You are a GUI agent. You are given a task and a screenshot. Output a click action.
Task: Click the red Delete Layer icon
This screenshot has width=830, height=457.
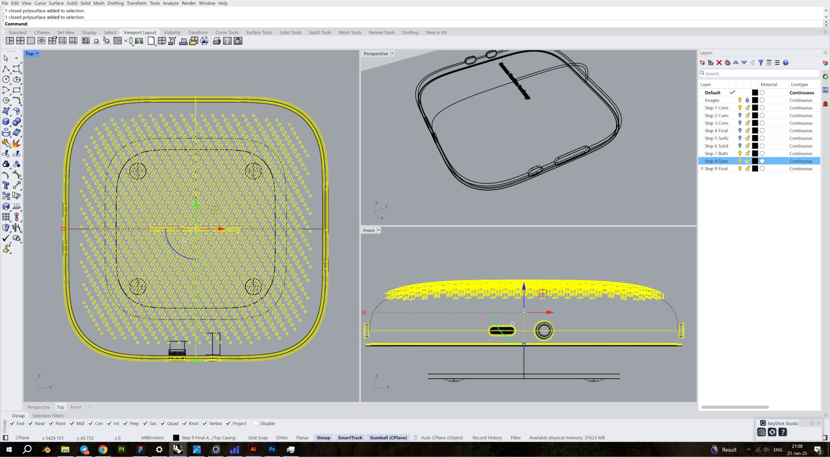pos(719,63)
